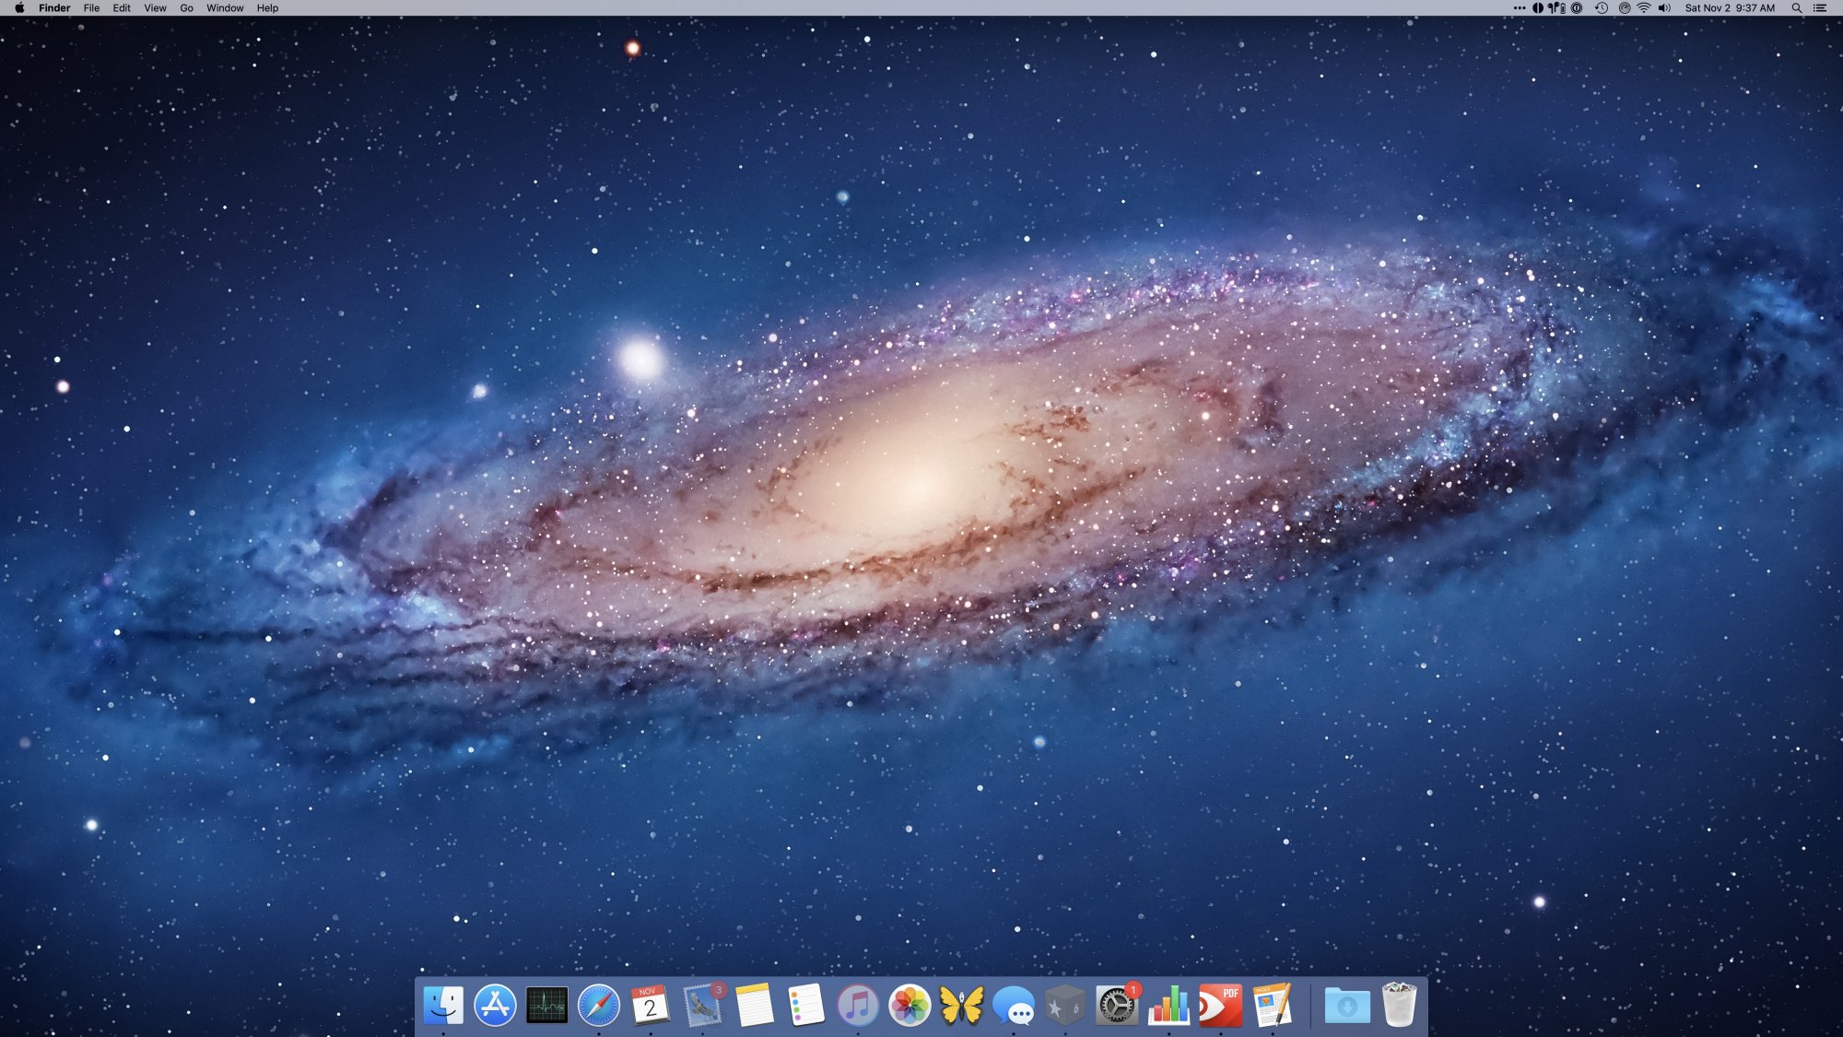Open the Go menu

click(x=186, y=7)
